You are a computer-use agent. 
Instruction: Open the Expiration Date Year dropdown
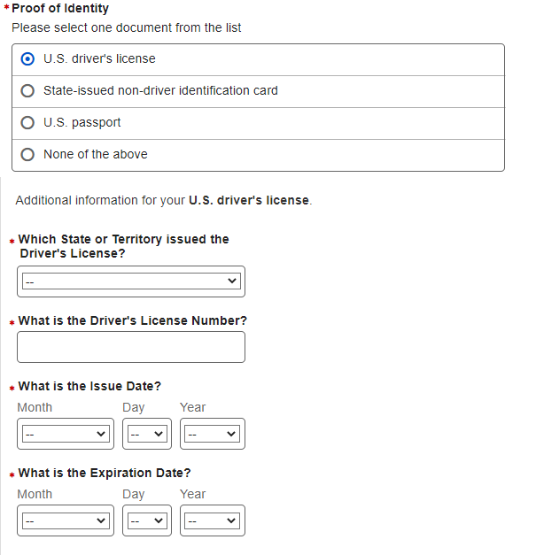(x=213, y=521)
